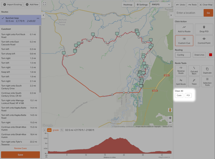The width and height of the screenshot is (215, 159).
Task: Undo the last route edit
Action: tap(180, 5)
